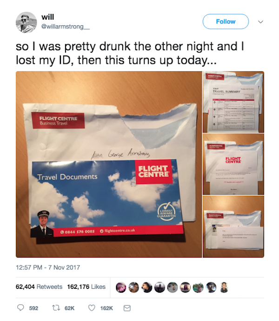Screen dimensions: 279x321
Task: Open the display name 'will'
Action: tap(47, 17)
